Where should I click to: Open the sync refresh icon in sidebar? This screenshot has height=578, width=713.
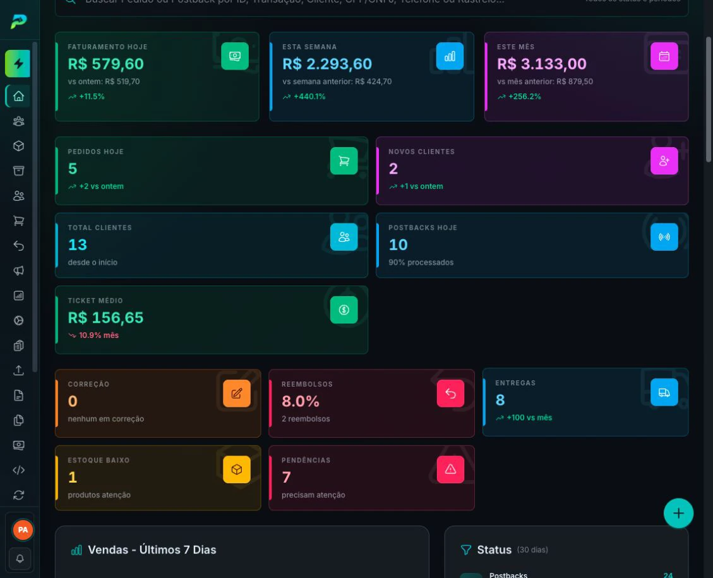click(18, 495)
